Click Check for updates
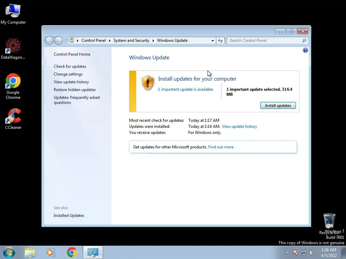The image size is (346, 259). pyautogui.click(x=70, y=66)
